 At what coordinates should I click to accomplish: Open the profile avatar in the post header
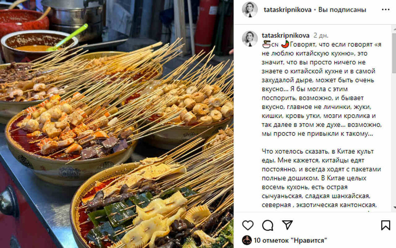point(250,10)
